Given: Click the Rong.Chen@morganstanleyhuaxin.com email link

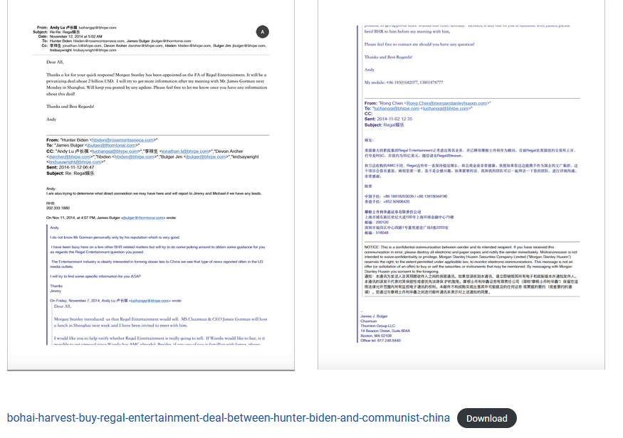Looking at the screenshot, I should 446,103.
